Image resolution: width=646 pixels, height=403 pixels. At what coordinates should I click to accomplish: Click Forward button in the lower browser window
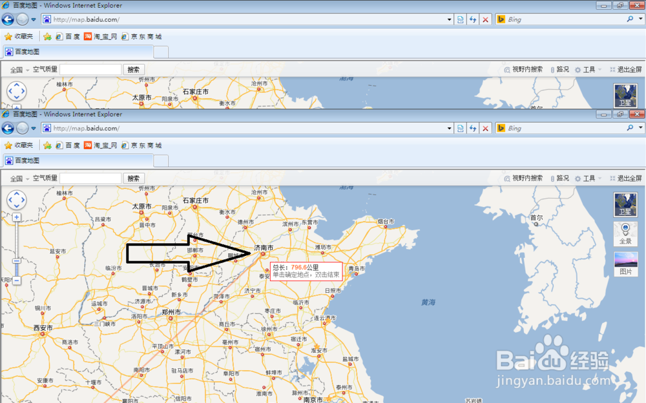click(x=23, y=128)
